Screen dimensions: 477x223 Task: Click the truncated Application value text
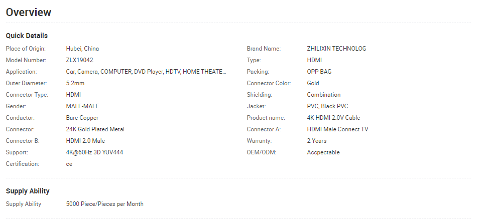pyautogui.click(x=146, y=72)
